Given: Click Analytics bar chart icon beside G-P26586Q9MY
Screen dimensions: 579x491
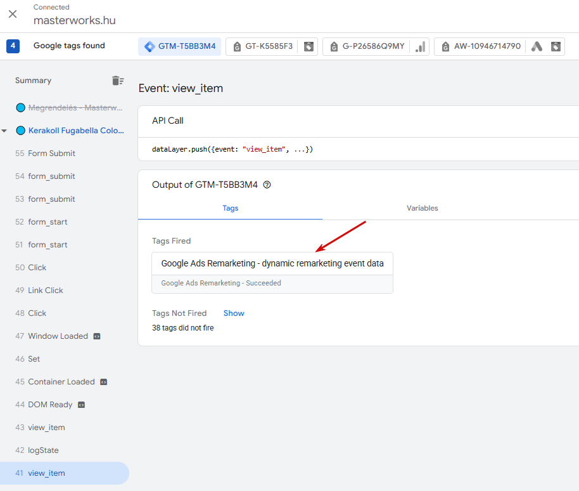Looking at the screenshot, I should pyautogui.click(x=420, y=46).
